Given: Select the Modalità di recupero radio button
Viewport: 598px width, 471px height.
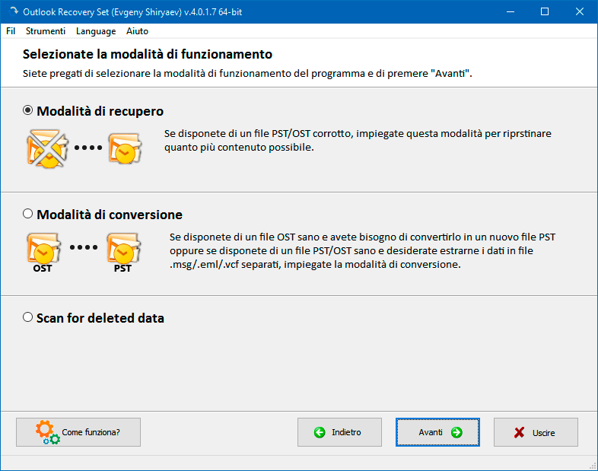Looking at the screenshot, I should pos(28,110).
